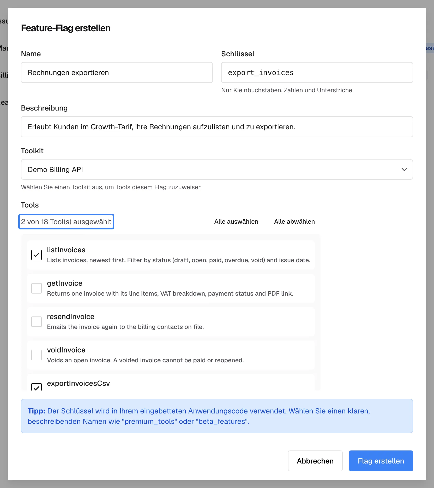
Task: Click the 'Lists invoices, newest first' description
Action: pos(179,260)
